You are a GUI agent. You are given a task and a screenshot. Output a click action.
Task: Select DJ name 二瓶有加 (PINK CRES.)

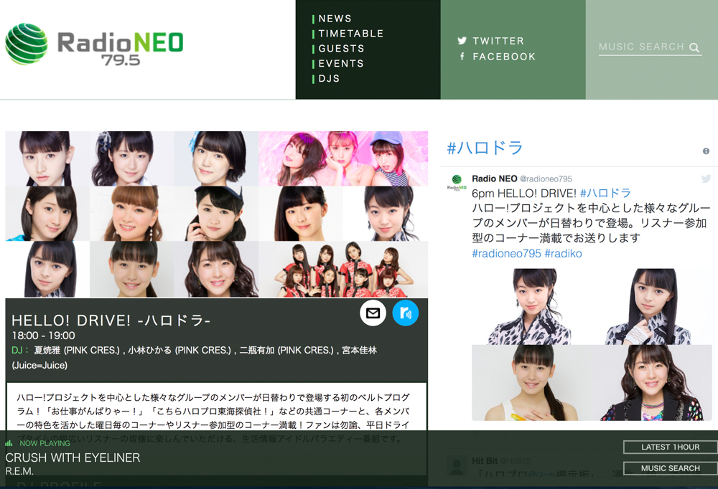pyautogui.click(x=287, y=351)
